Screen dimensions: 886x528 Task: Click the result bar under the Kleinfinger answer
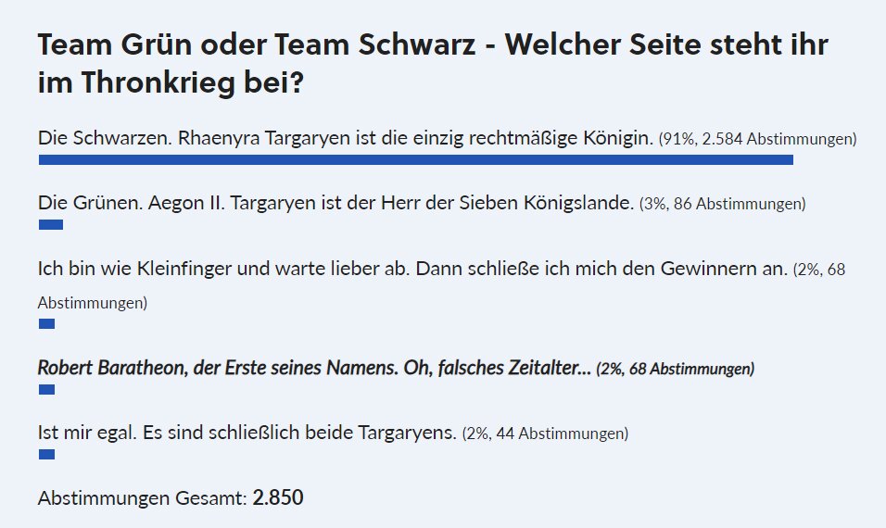point(46,323)
